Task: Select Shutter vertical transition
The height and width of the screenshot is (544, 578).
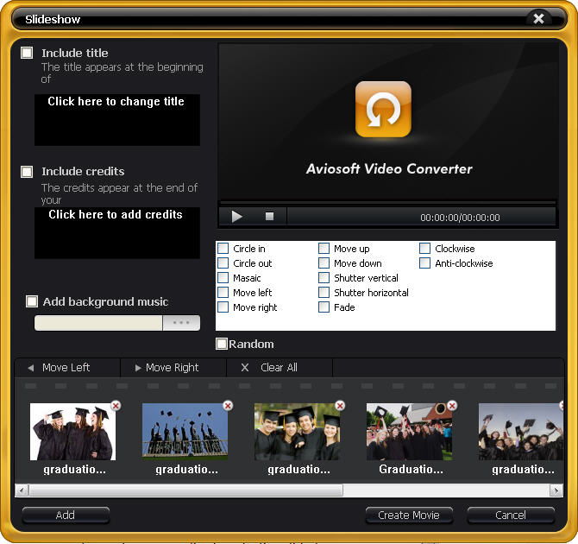Action: (x=324, y=277)
